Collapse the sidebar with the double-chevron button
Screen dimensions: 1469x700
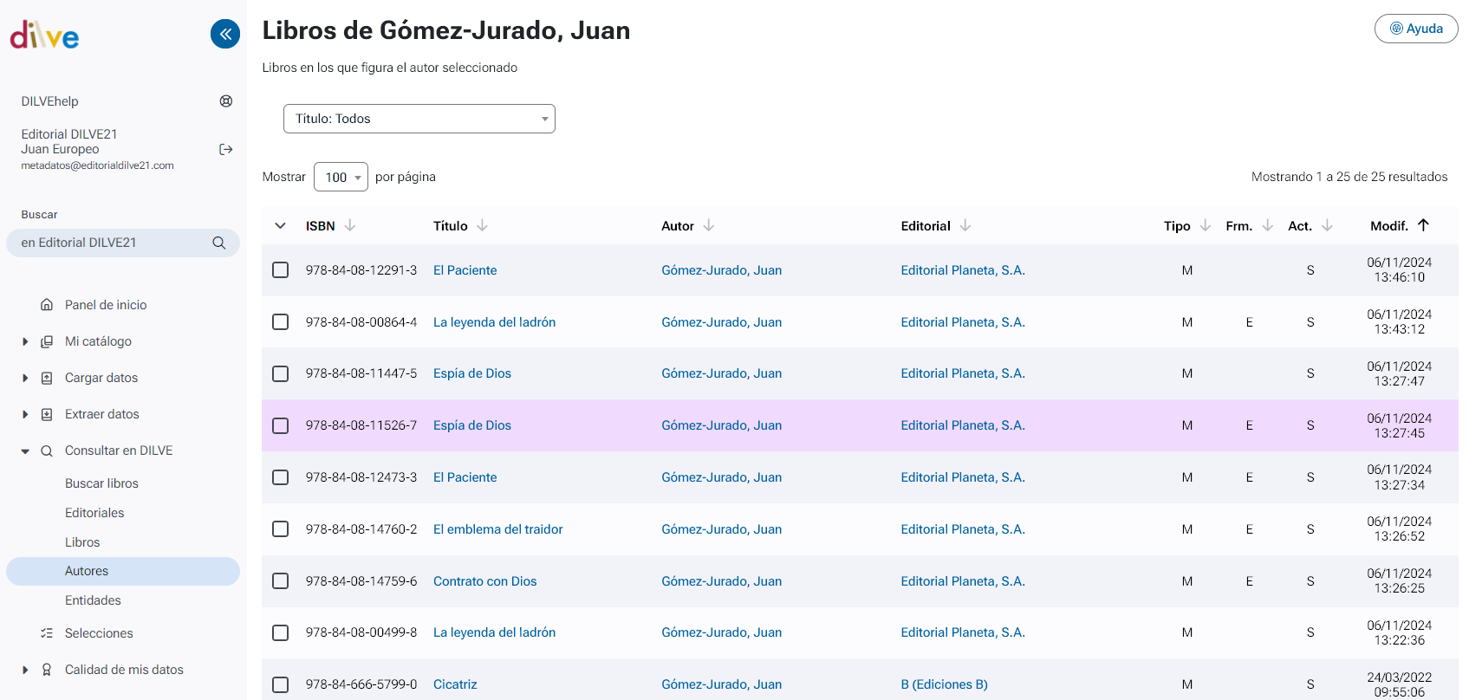click(225, 34)
